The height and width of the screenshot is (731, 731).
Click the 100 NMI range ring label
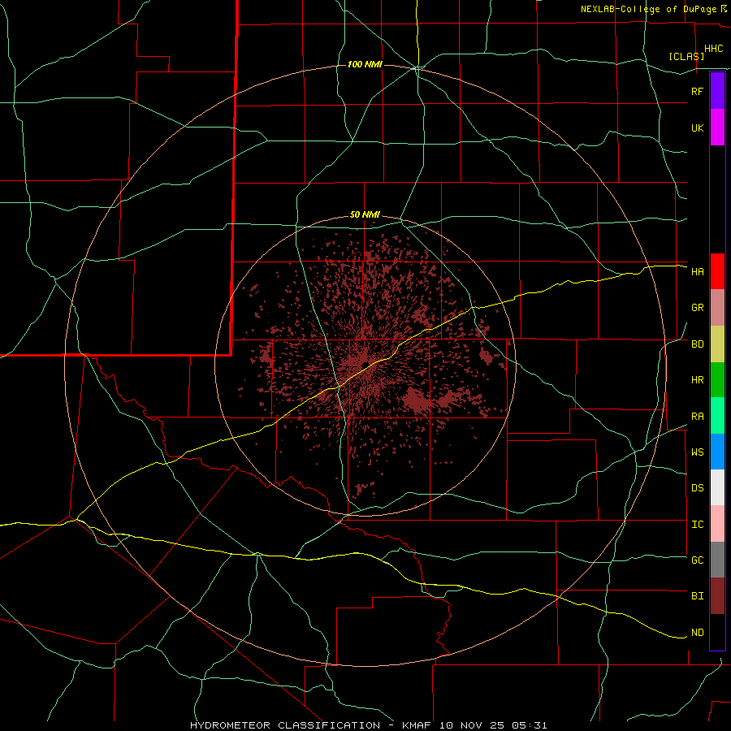[x=365, y=64]
